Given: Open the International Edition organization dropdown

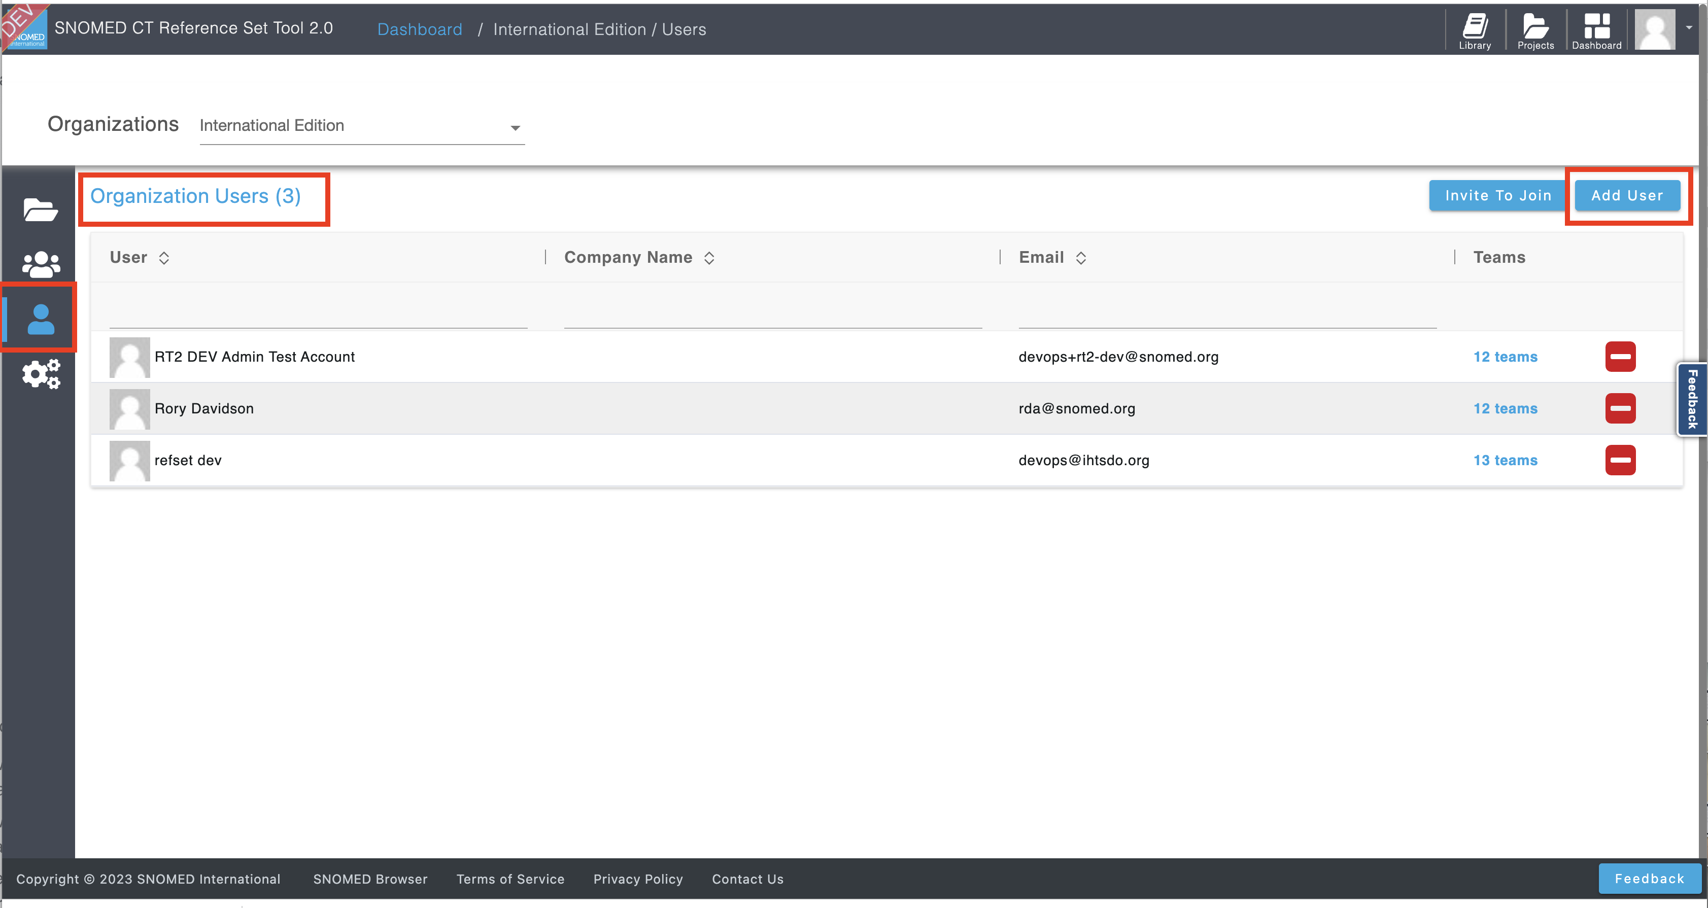Looking at the screenshot, I should 361,126.
